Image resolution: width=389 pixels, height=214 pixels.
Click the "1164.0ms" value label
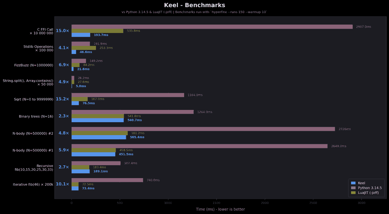[x=195, y=95]
